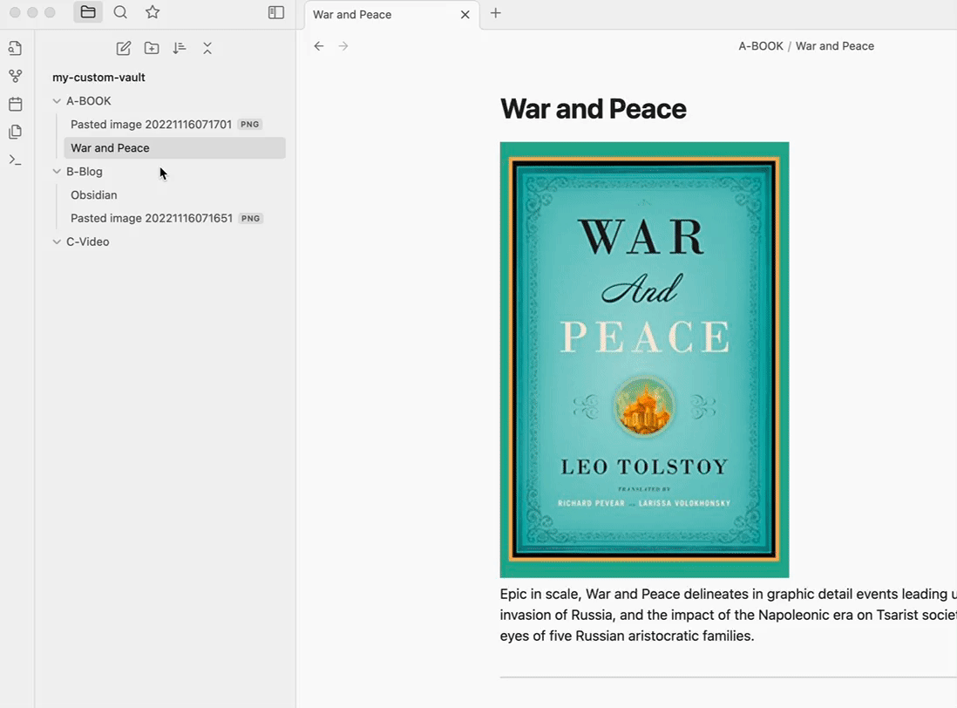Open quick switcher icon in ribbon
This screenshot has width=957, height=708.
[x=16, y=48]
